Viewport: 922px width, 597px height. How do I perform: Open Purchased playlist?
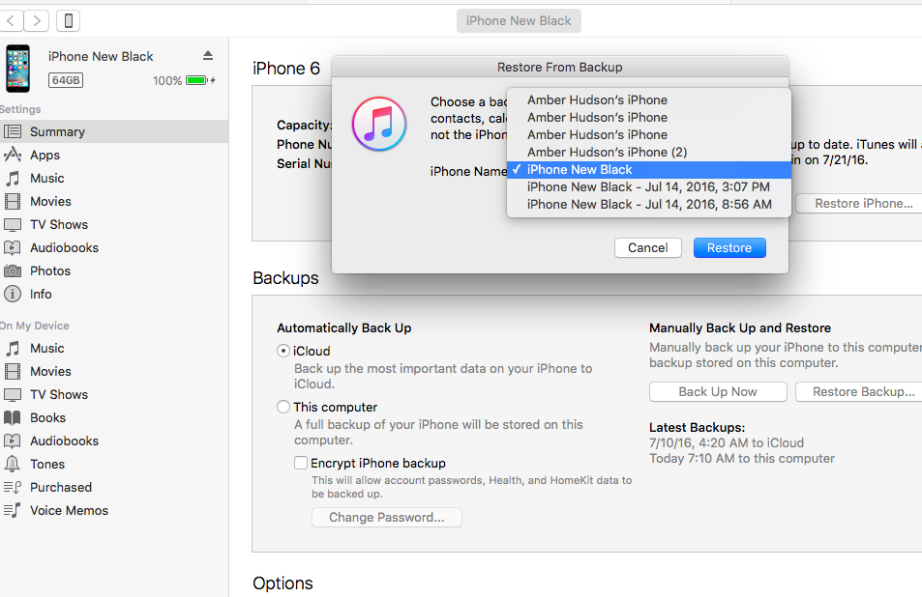(x=61, y=488)
